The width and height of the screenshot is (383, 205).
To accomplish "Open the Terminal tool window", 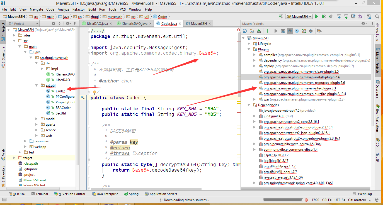I will point(40,194).
